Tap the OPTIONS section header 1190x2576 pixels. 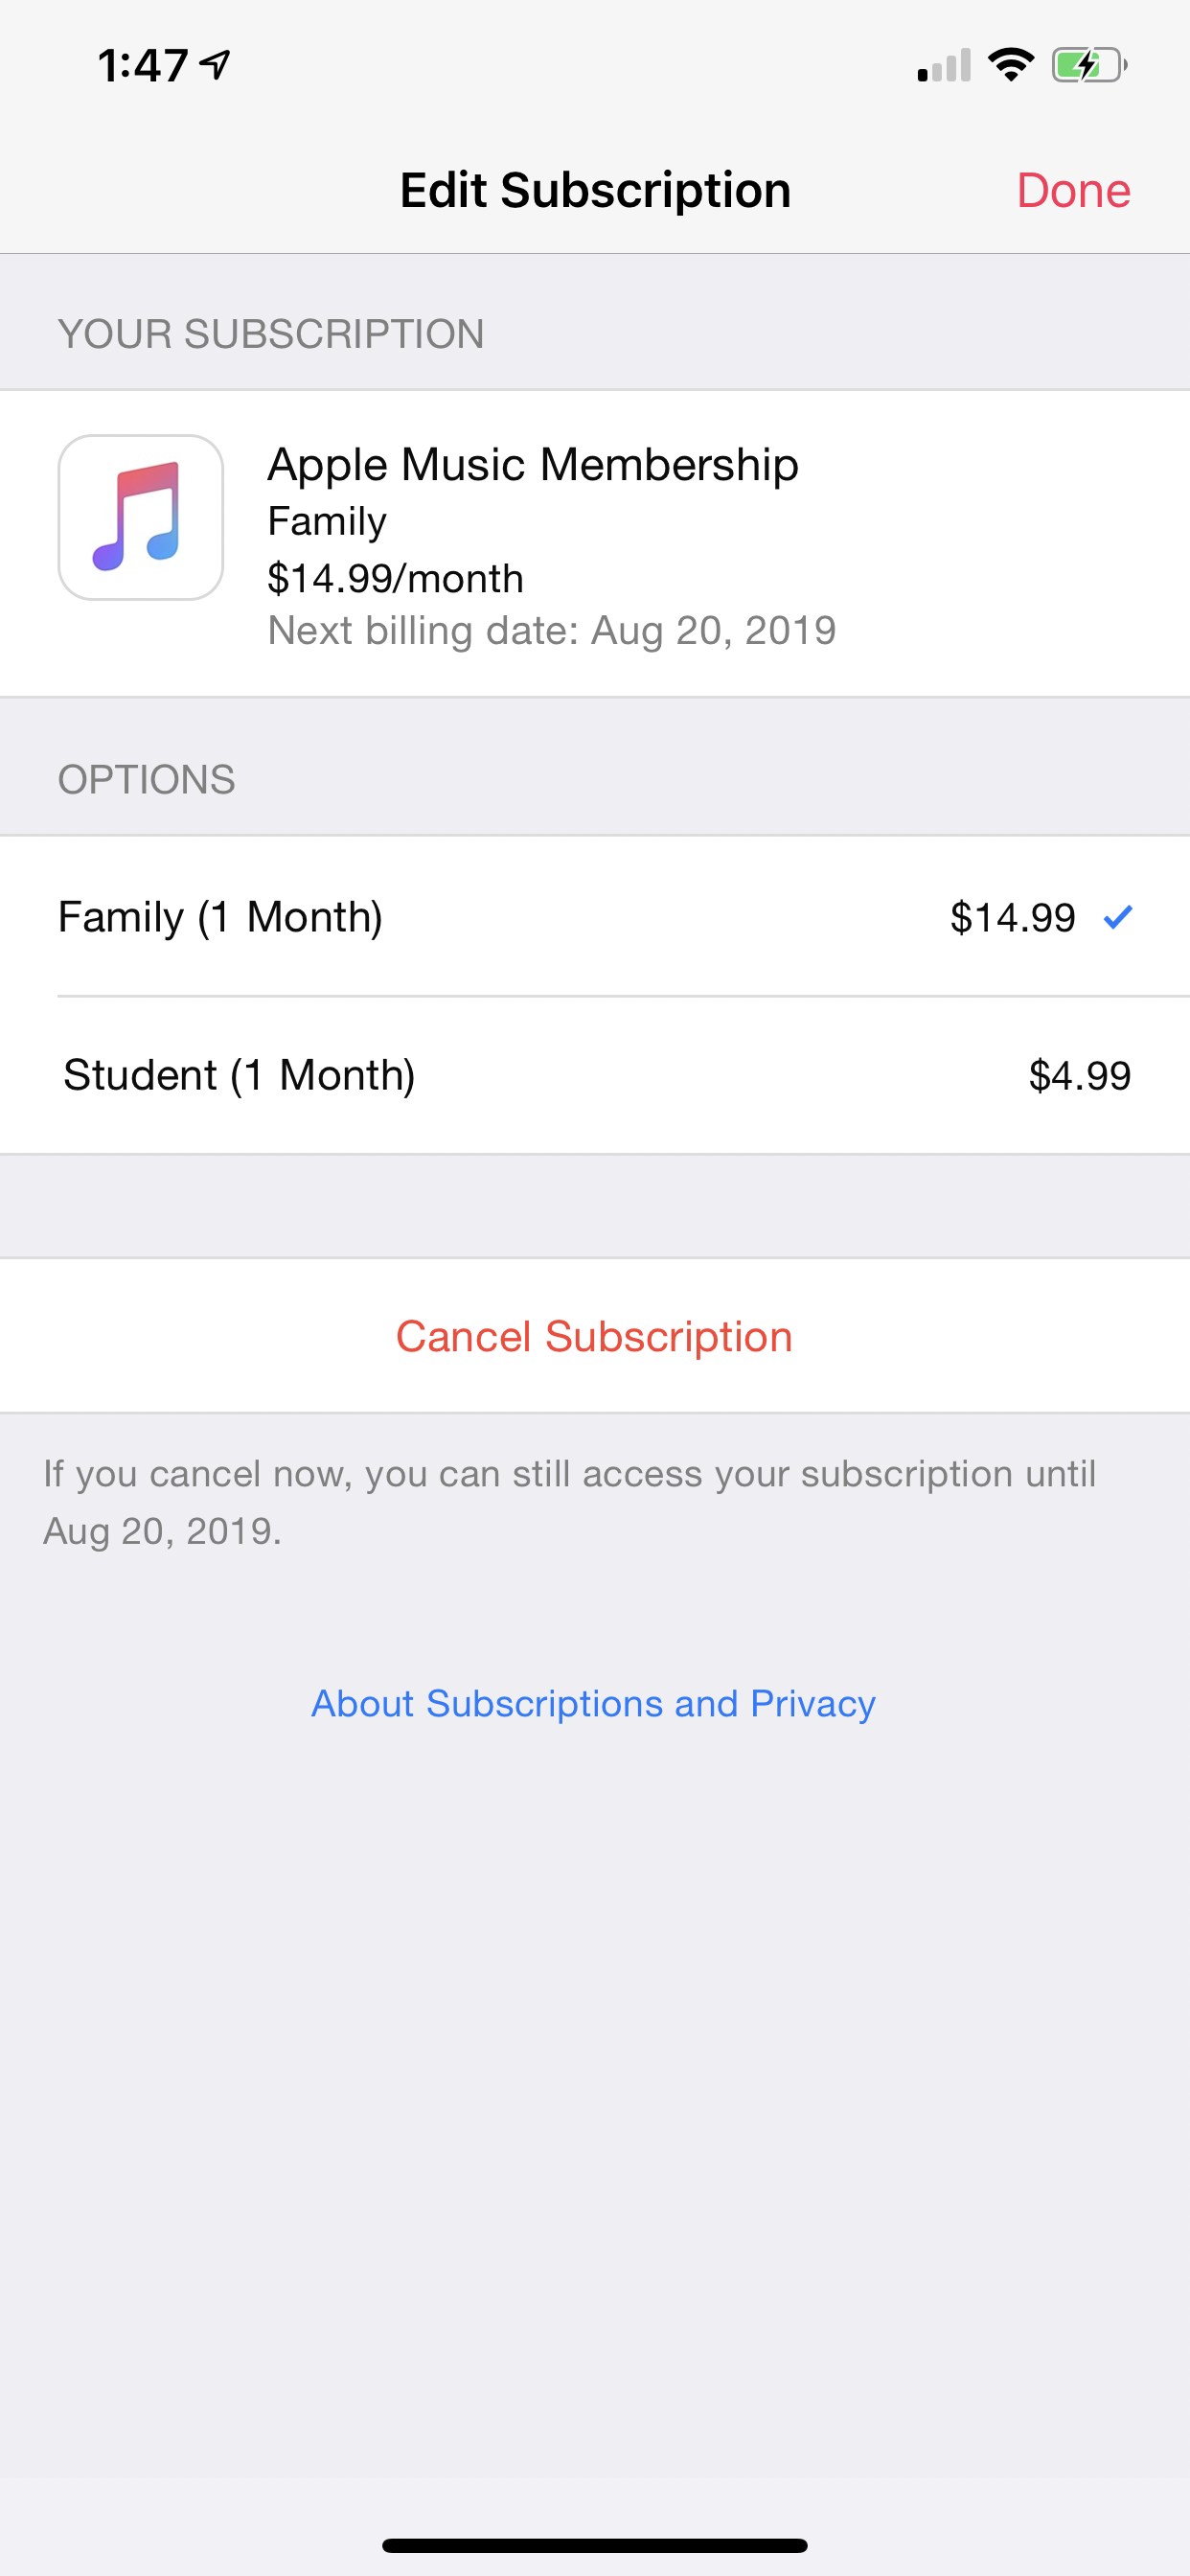point(146,779)
